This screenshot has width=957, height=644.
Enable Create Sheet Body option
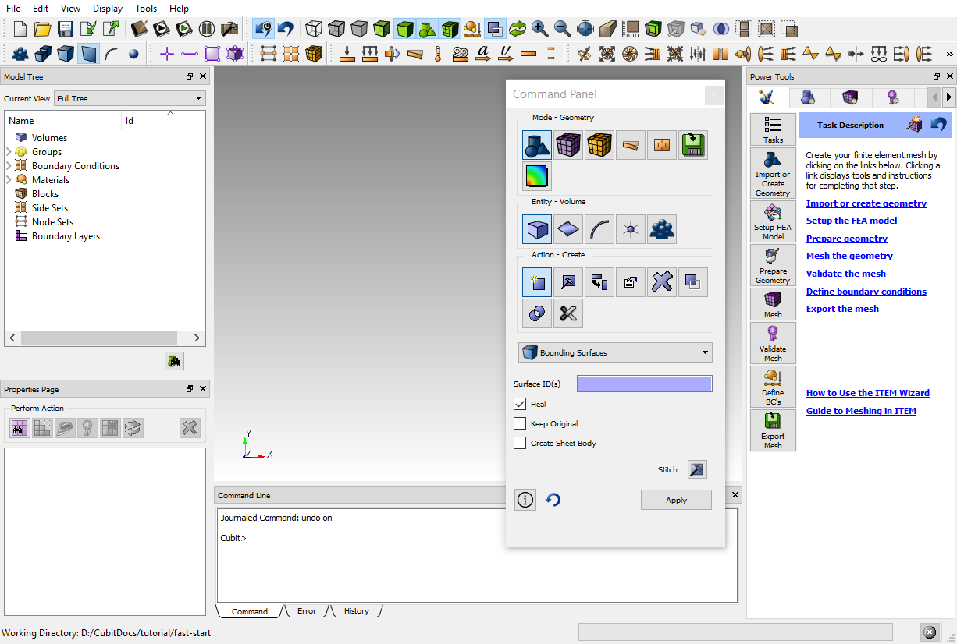[x=520, y=444]
